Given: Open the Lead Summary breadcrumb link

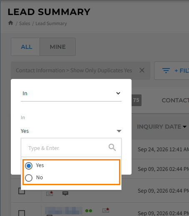Looking at the screenshot, I should [51, 23].
